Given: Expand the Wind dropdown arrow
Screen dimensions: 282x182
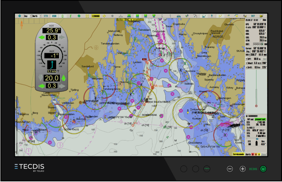Looking at the screenshot, I should pos(246,63).
